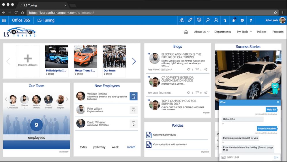
Task: Click John Lewis's profile avatar
Action: click(282, 20)
